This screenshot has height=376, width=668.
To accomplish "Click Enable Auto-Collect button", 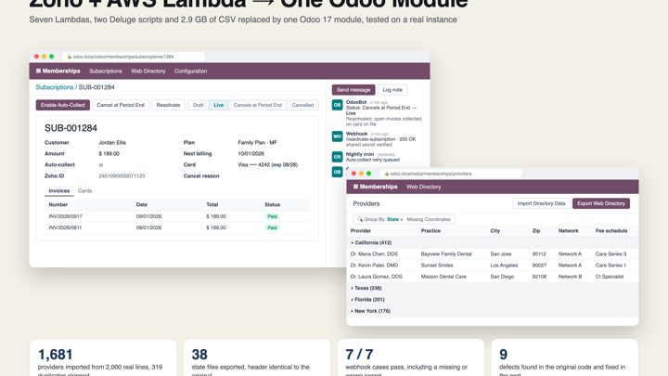I will click(x=63, y=105).
